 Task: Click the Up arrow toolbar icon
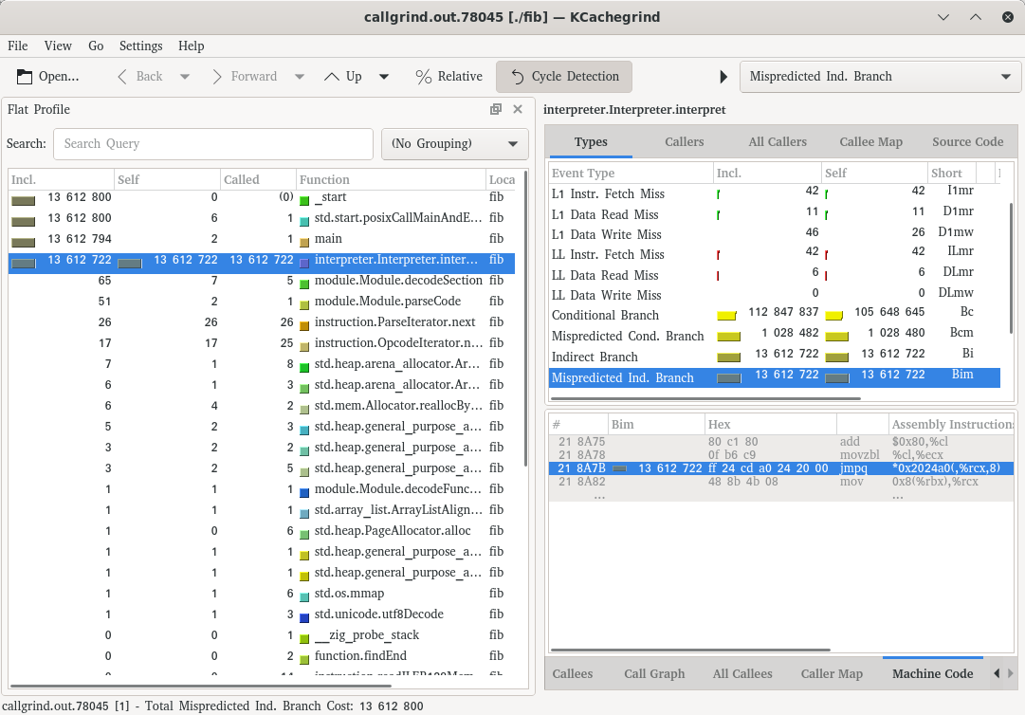point(332,77)
